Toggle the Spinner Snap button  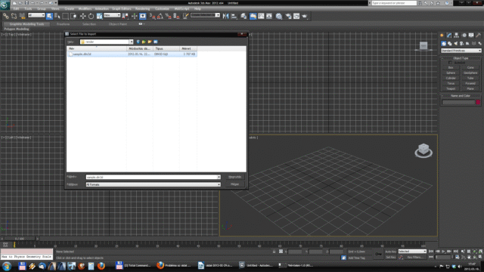pos(176,16)
